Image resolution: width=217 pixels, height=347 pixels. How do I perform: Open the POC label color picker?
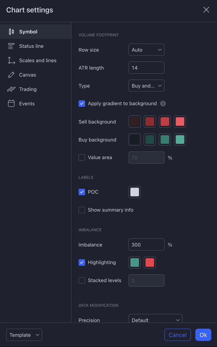[x=135, y=192]
